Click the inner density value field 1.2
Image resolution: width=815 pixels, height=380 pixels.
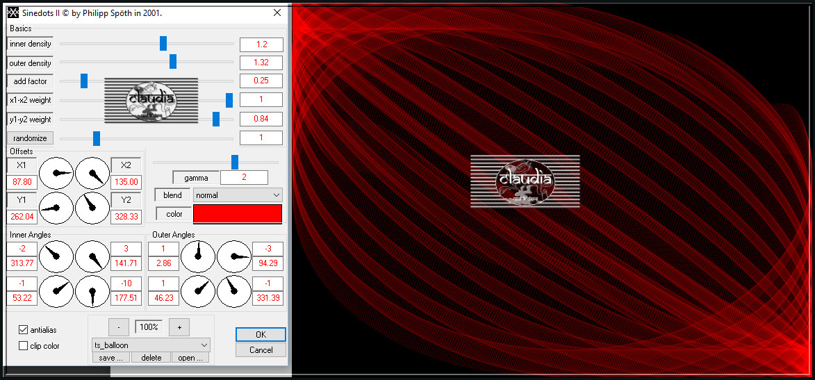(x=261, y=44)
